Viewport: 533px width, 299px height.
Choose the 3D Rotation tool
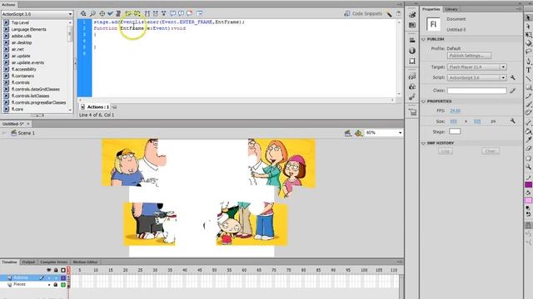528,43
